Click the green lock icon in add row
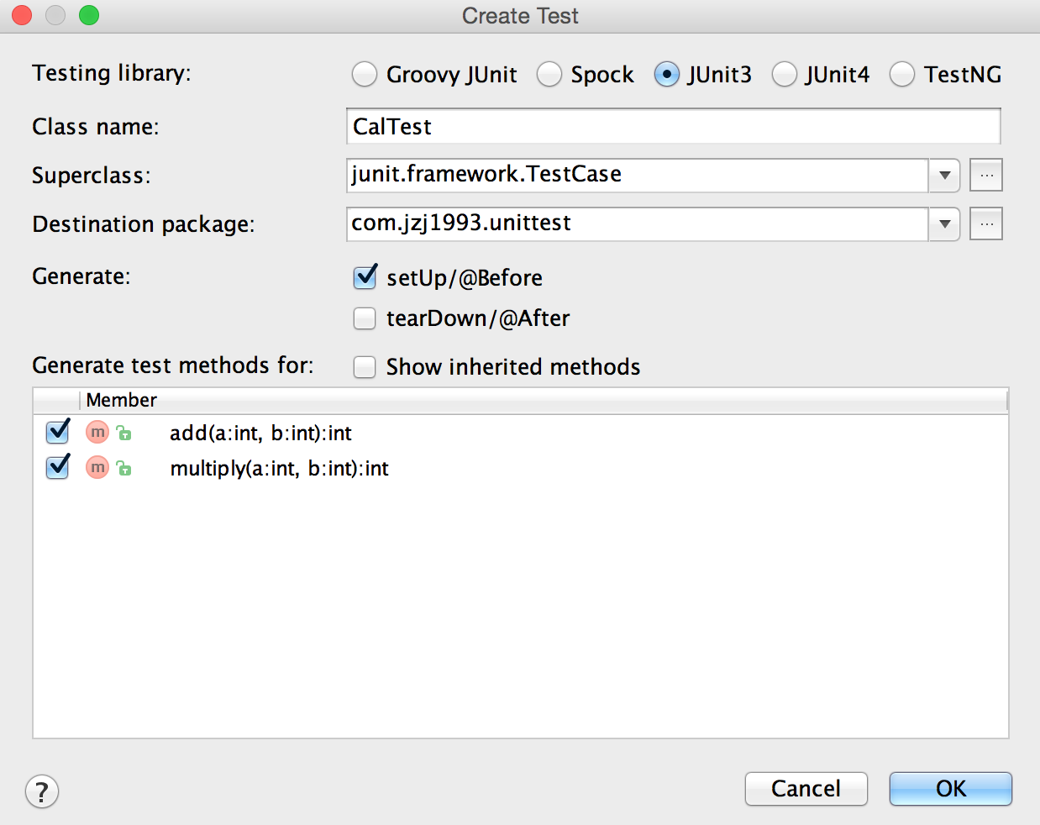 [x=124, y=434]
